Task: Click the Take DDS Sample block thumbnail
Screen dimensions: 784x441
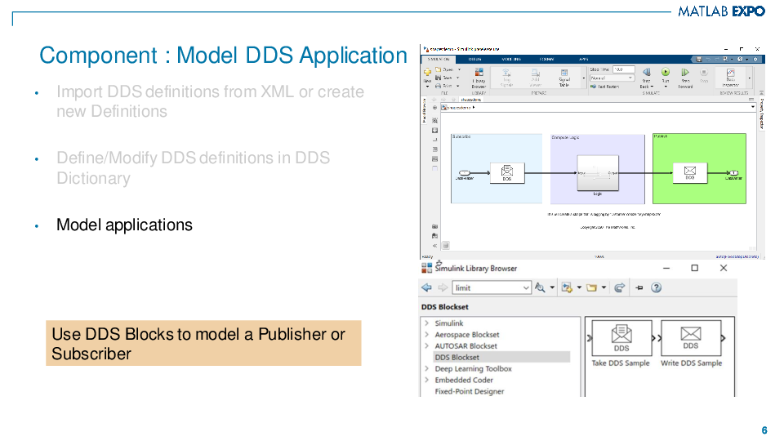Action: [x=621, y=338]
